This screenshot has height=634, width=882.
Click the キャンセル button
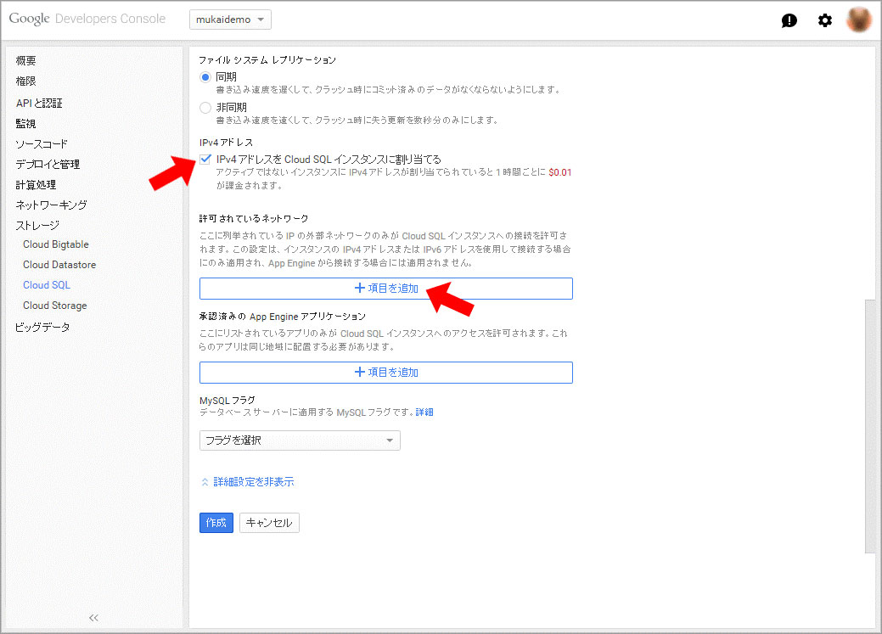click(x=269, y=523)
